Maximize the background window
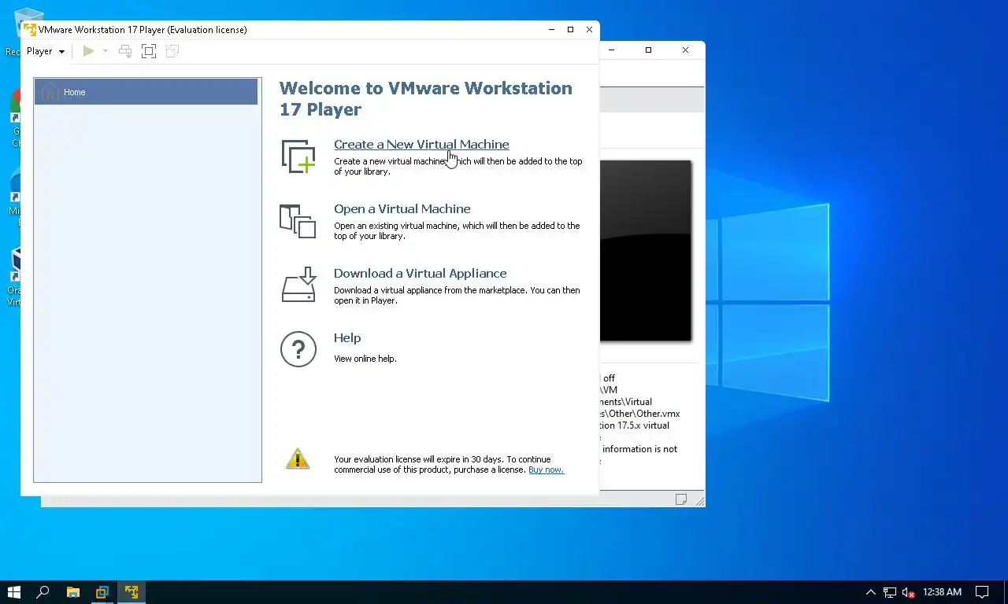1008x604 pixels. click(648, 50)
